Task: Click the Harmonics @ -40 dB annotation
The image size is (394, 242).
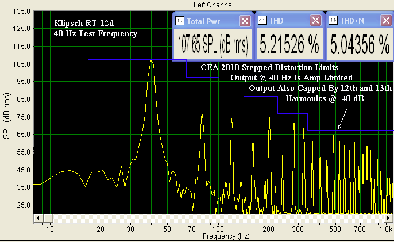Action: pos(325,98)
